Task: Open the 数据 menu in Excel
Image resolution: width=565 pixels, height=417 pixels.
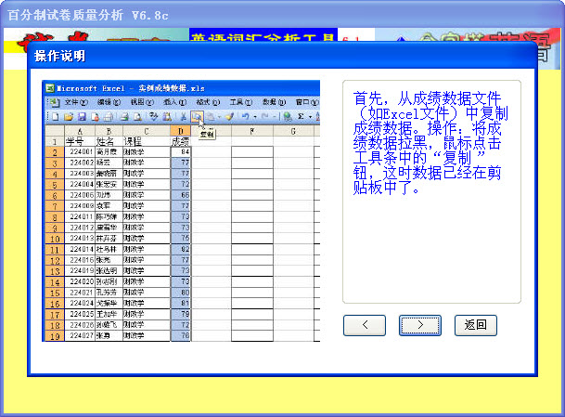Action: [x=274, y=102]
